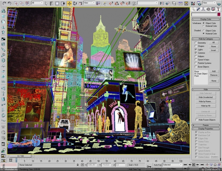The image size is (222, 171).
Task: Collapse the Hide by Category rollout
Action: pos(206,39)
